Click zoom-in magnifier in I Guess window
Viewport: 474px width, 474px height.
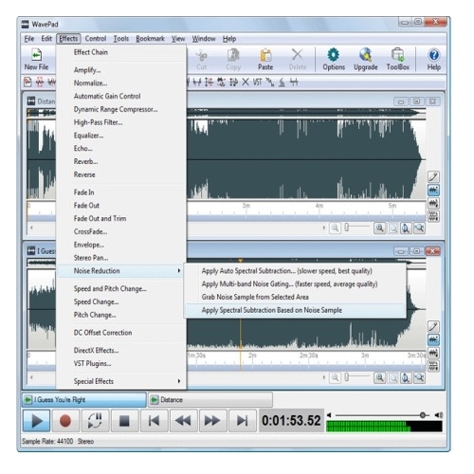[x=379, y=377]
